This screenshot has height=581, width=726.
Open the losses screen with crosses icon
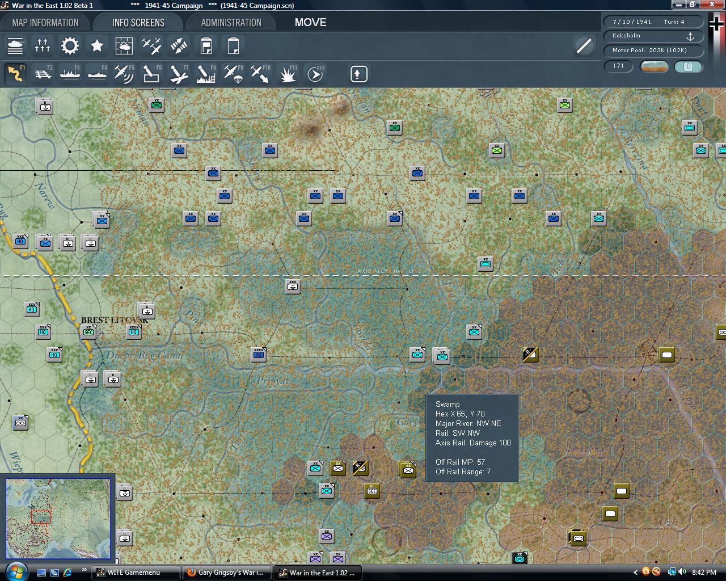(x=43, y=45)
